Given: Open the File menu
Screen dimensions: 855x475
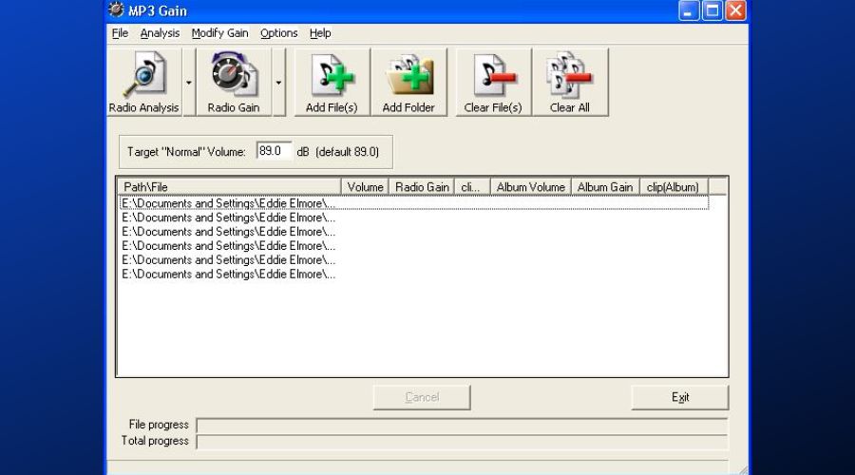Looking at the screenshot, I should pyautogui.click(x=120, y=33).
